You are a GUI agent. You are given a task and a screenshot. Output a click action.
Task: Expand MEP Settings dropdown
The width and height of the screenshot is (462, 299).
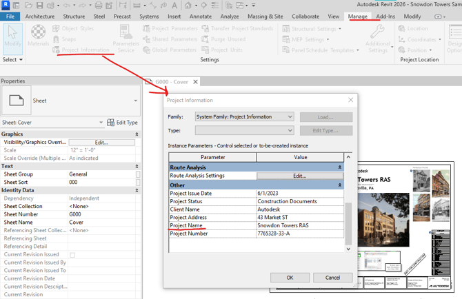click(x=328, y=39)
